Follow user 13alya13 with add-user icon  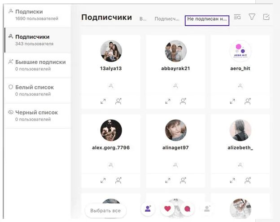(x=118, y=101)
